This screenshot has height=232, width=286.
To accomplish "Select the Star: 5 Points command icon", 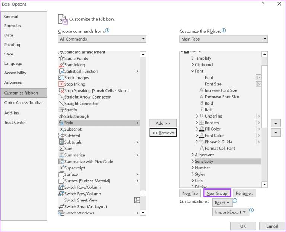I will pos(61,58).
